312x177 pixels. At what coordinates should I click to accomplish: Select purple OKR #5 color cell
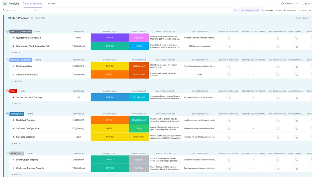point(110,37)
